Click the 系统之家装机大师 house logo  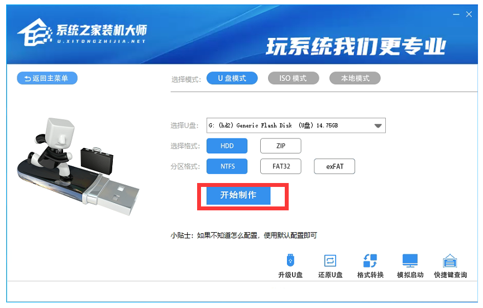coord(35,32)
